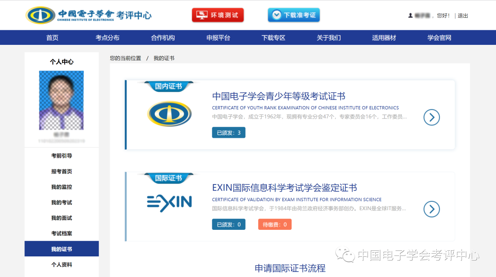Select 我的考试 in the sidebar
This screenshot has width=496, height=277.
[62, 202]
